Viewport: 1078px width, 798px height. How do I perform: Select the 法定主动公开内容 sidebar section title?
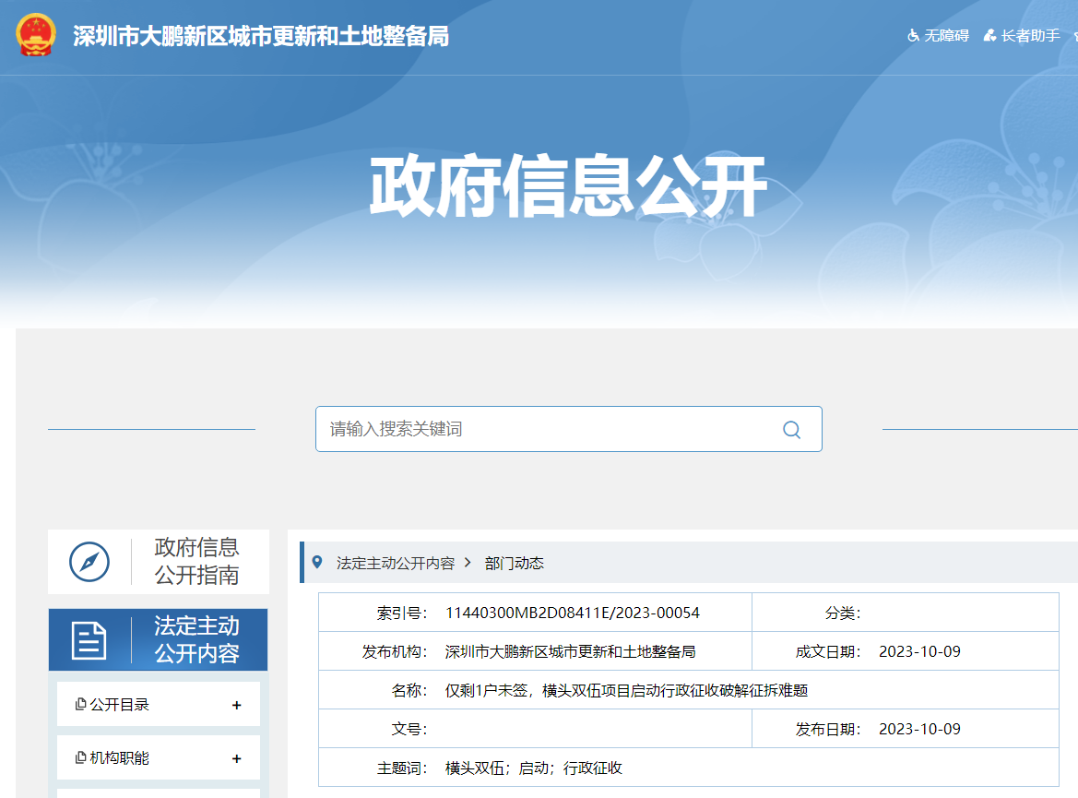pyautogui.click(x=196, y=640)
